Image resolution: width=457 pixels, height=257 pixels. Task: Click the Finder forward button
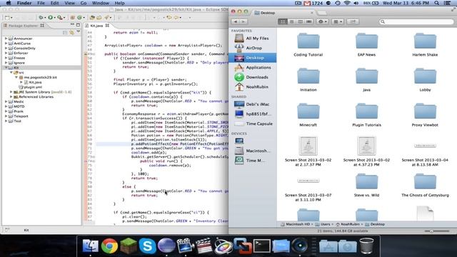point(243,21)
